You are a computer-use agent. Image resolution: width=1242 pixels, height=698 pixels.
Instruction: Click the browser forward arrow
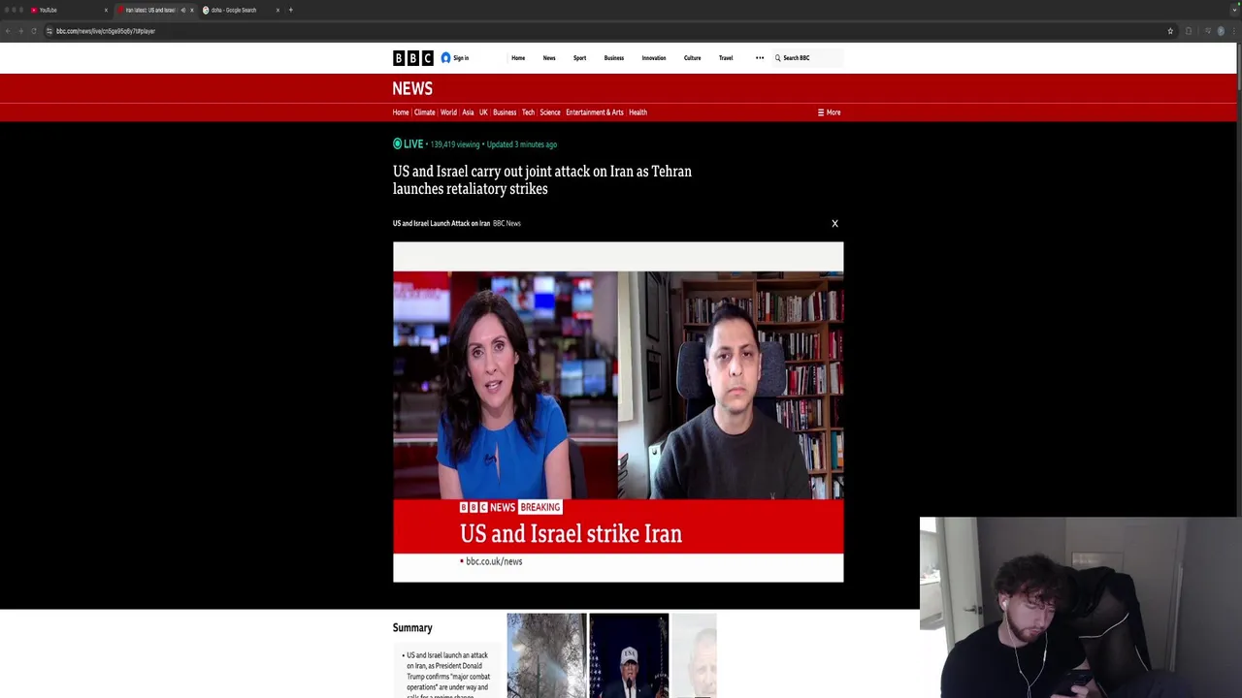[20, 31]
